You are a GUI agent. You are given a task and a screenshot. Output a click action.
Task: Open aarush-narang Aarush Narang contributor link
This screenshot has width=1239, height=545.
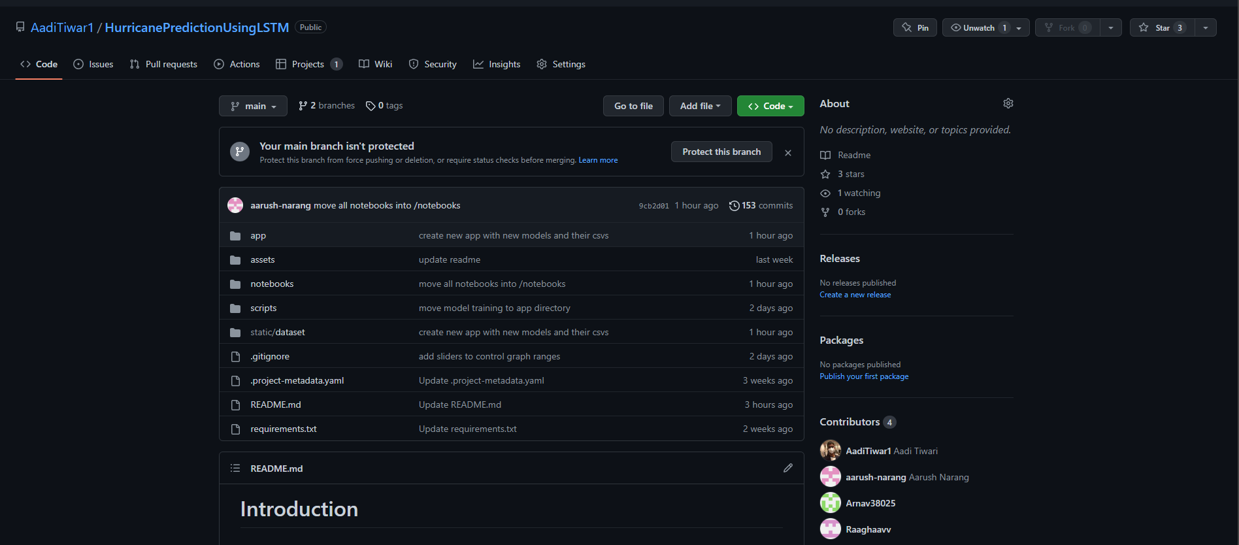(x=908, y=477)
